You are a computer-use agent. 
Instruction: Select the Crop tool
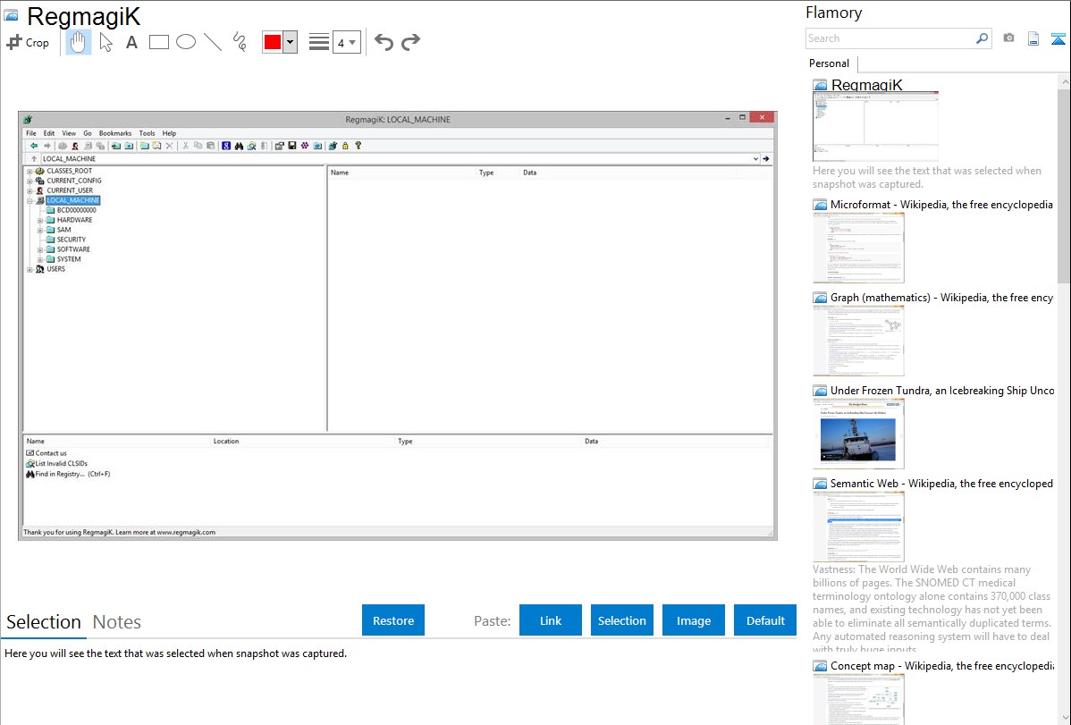coord(28,42)
